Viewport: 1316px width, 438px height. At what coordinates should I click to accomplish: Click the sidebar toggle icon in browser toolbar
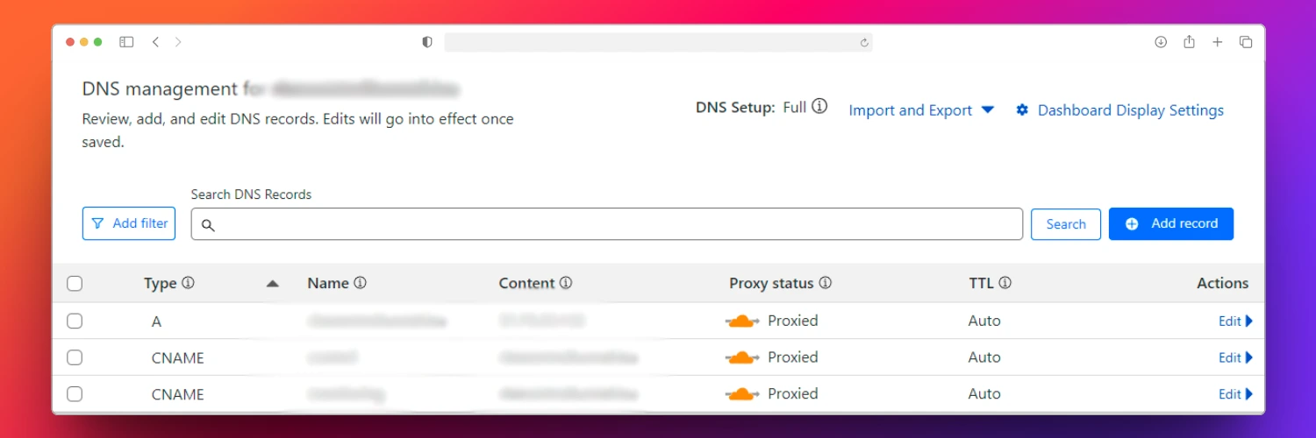[x=126, y=42]
